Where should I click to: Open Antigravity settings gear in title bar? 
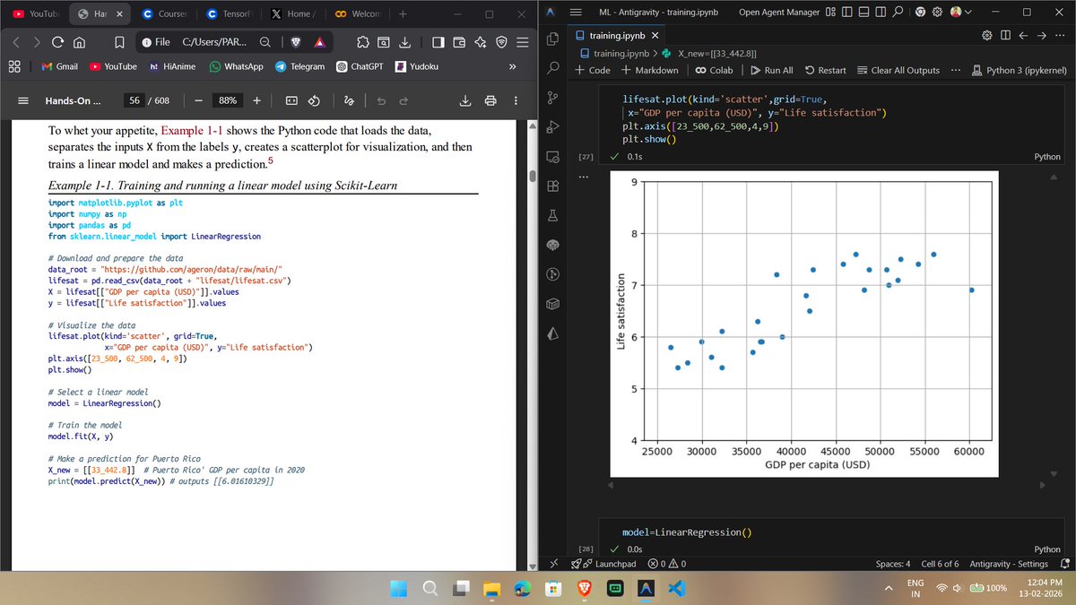935,13
